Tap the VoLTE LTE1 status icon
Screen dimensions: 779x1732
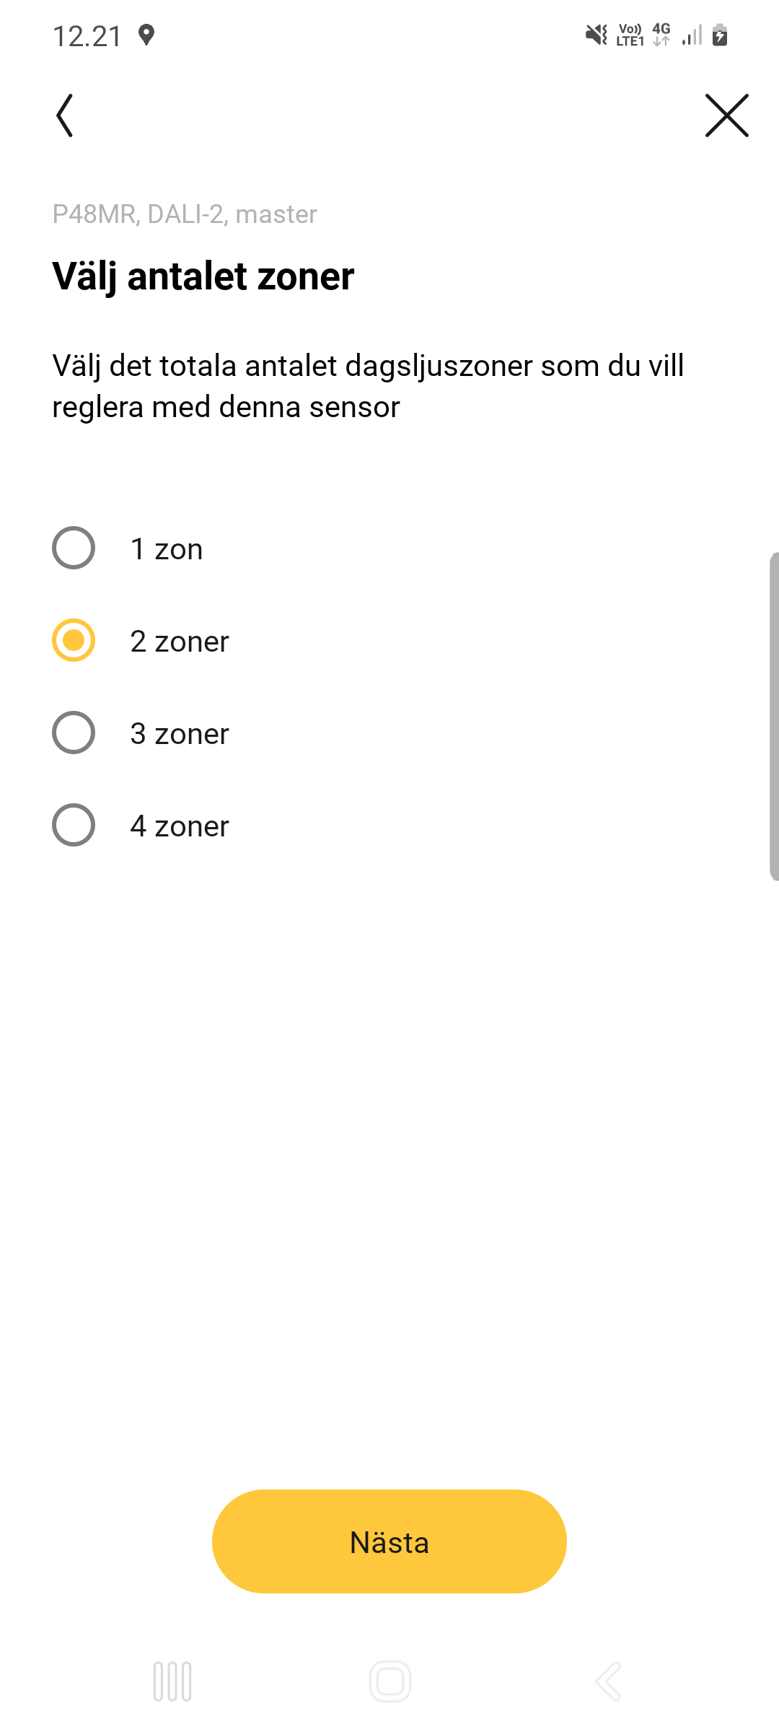coord(630,35)
